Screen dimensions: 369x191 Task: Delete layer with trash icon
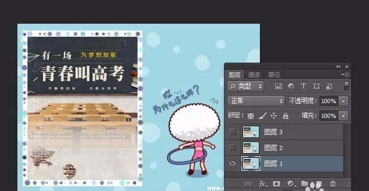333,183
